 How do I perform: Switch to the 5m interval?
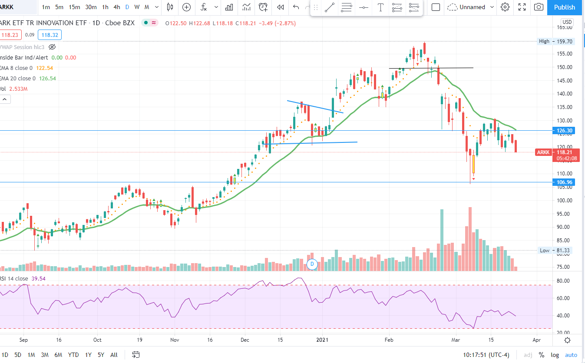click(59, 7)
